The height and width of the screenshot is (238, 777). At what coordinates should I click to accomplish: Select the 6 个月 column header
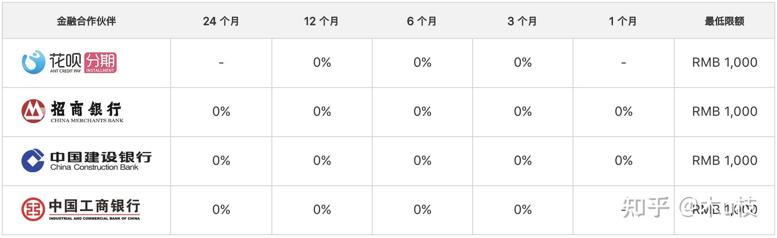[422, 21]
